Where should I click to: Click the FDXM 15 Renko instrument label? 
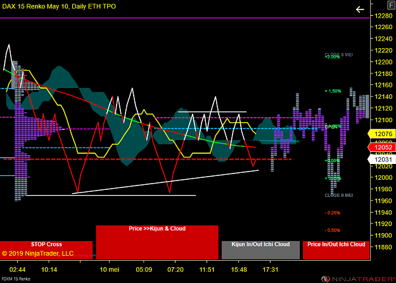click(16, 279)
